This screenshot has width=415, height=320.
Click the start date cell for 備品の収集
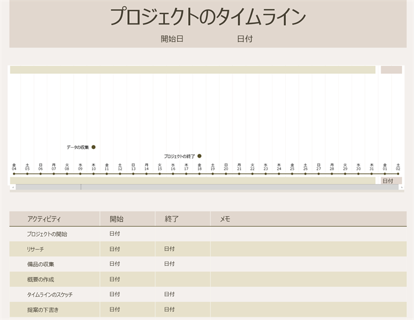tap(114, 264)
